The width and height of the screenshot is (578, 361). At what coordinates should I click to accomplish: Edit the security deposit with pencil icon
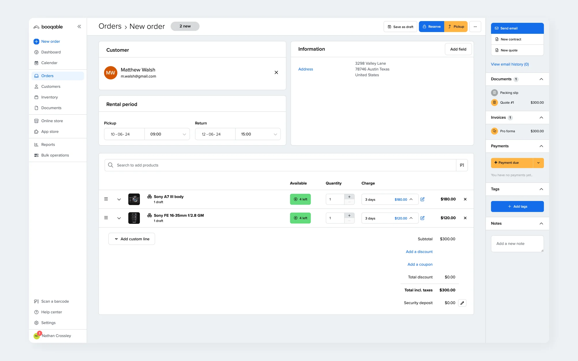[x=462, y=303]
